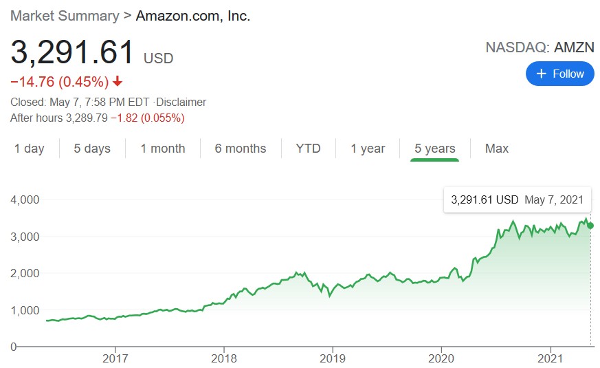Select the 6 months tab

241,149
